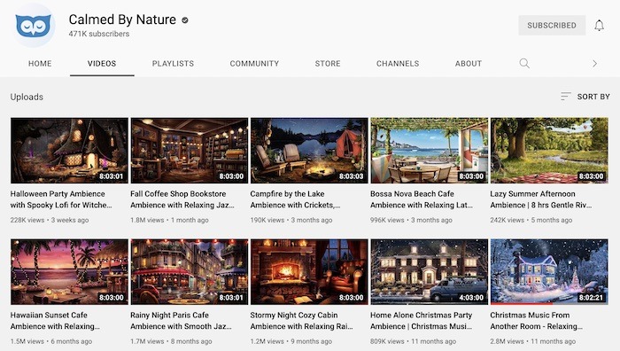Play the Home Alone Christmas Party thumbnail
Screen dimensions: 620x351
point(429,272)
